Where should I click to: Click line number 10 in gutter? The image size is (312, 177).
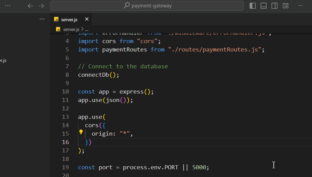click(65, 92)
